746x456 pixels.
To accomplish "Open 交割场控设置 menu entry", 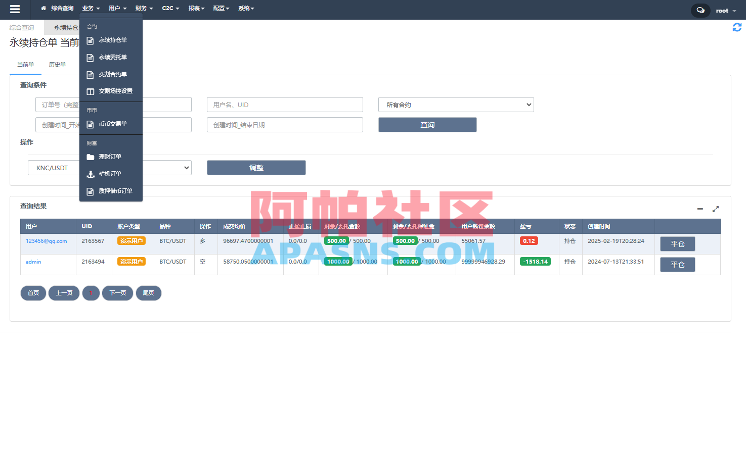I will [x=115, y=91].
